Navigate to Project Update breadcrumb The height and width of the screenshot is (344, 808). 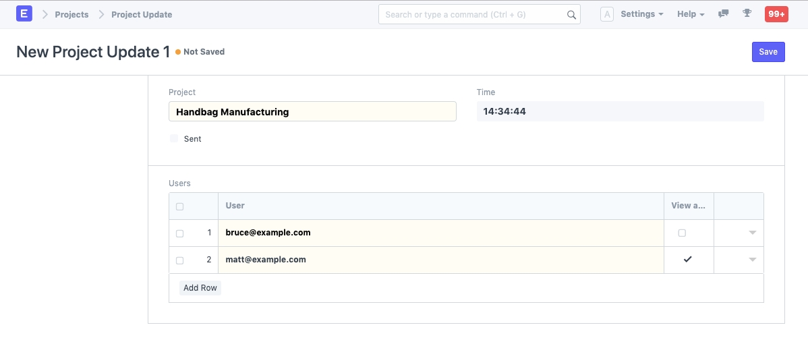pos(142,14)
